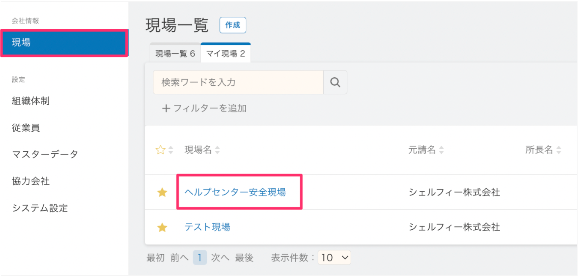Select 現場 in the sidebar
The width and height of the screenshot is (578, 277).
(x=64, y=43)
